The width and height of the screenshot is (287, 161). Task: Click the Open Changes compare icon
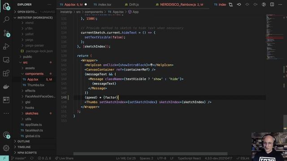coord(230,4)
